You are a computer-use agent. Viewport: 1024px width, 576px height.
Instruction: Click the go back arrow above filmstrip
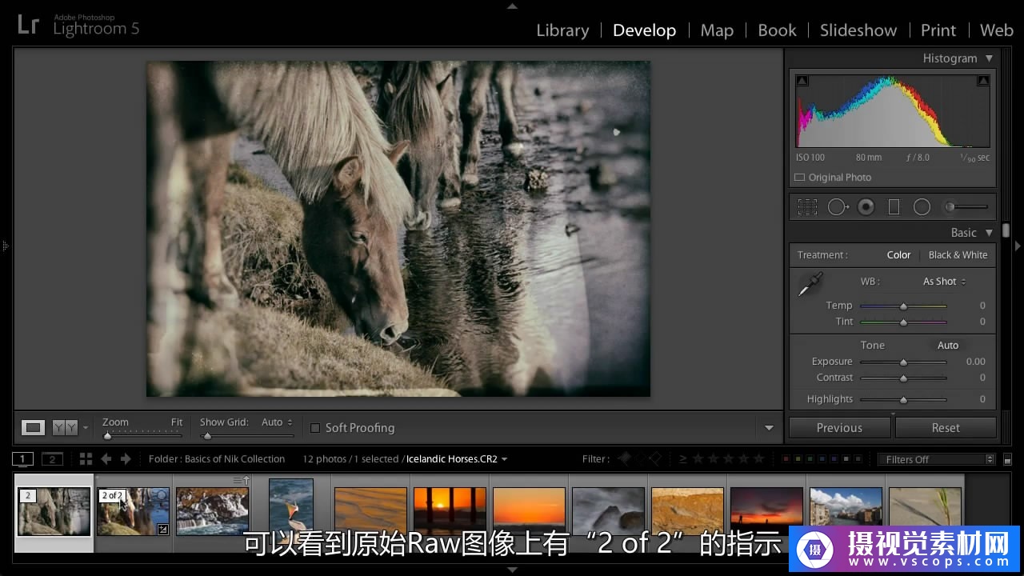pos(106,459)
